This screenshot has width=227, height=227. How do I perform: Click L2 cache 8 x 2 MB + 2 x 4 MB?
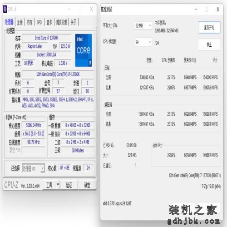point(78,142)
